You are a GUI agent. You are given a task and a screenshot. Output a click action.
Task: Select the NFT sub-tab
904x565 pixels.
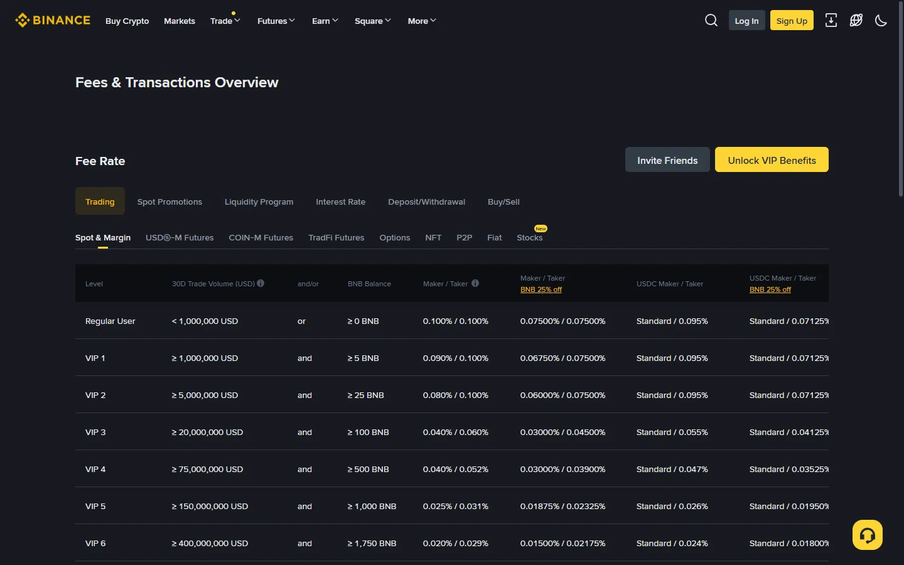[x=433, y=237]
